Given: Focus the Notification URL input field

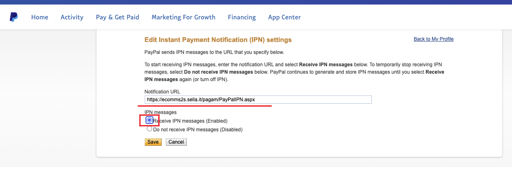Looking at the screenshot, I should tap(258, 100).
